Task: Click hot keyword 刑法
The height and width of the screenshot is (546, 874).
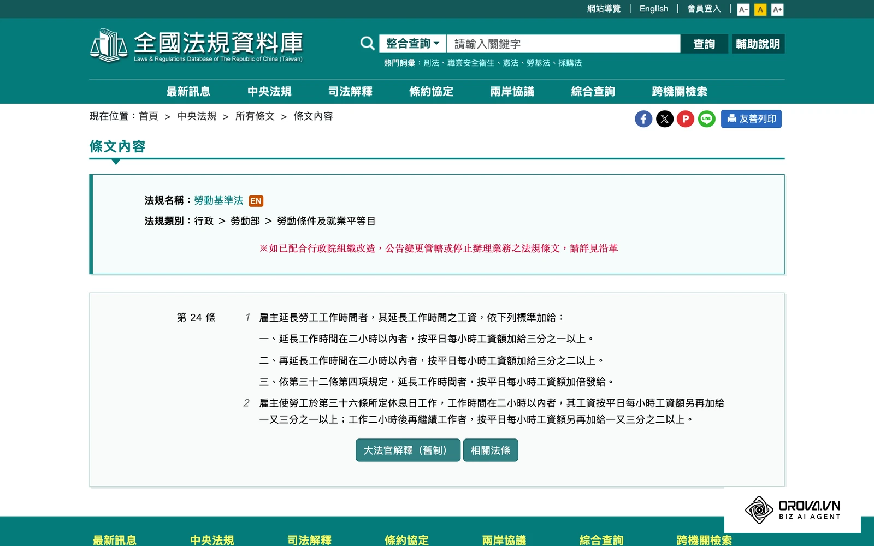Action: click(x=431, y=63)
